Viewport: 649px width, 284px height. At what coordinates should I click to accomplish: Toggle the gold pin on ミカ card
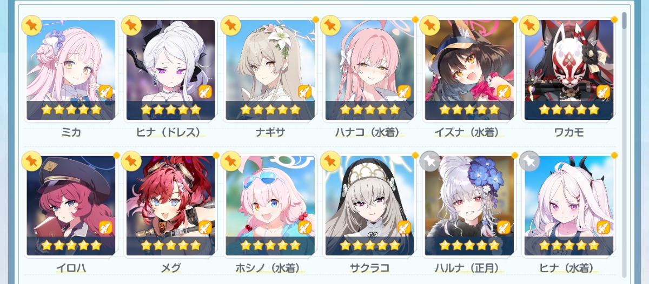[31, 25]
